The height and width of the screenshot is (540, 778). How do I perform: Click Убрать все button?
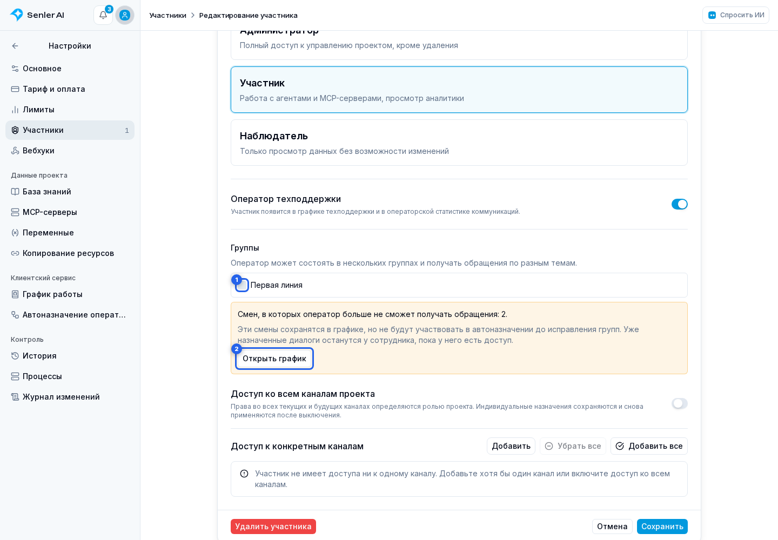573,446
